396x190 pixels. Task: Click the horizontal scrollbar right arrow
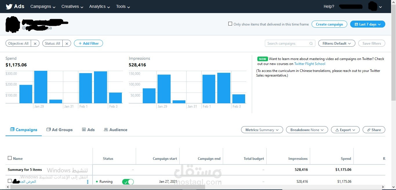(x=383, y=187)
